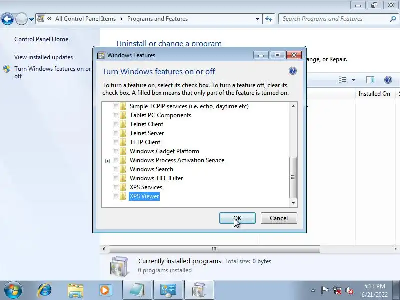Minimize the Windows Features dialog
The width and height of the screenshot is (400, 300).
pyautogui.click(x=261, y=55)
